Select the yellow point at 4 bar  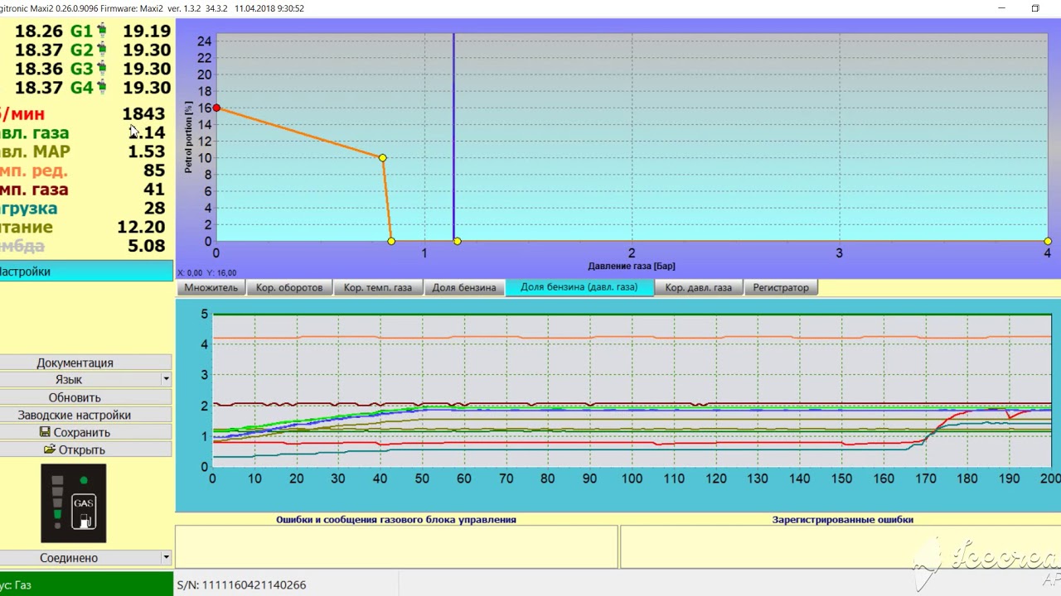click(x=1048, y=241)
